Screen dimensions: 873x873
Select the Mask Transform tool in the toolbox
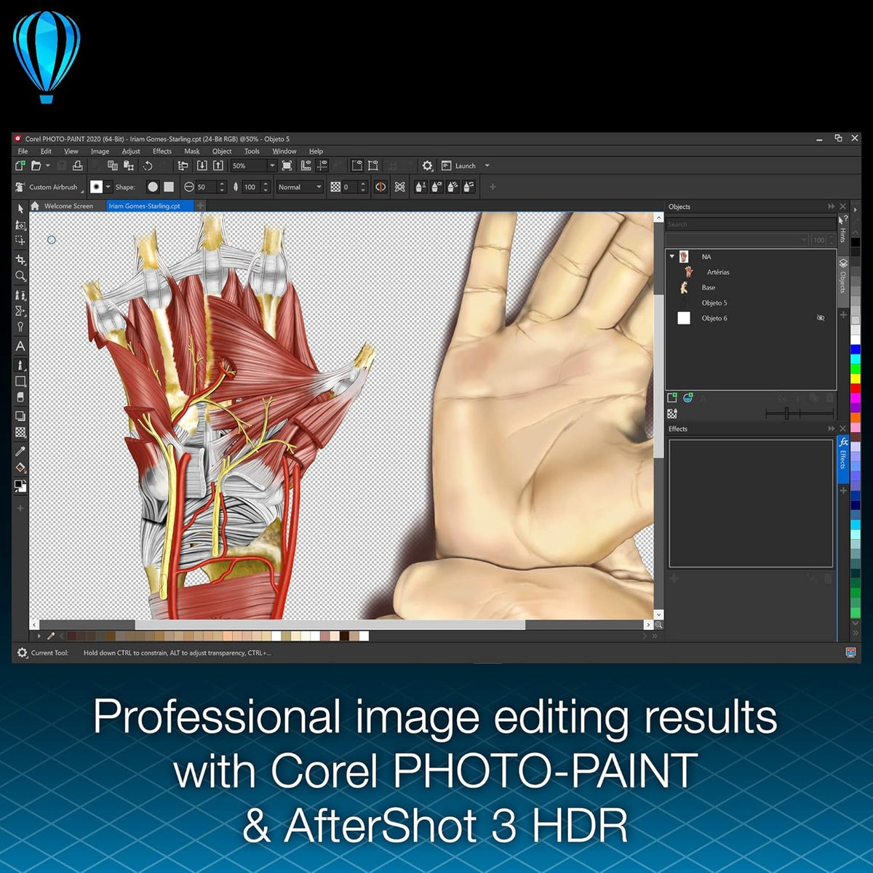tap(20, 225)
